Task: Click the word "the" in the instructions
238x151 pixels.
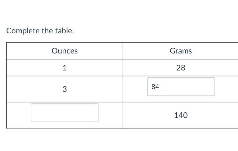Action: pyautogui.click(x=47, y=31)
